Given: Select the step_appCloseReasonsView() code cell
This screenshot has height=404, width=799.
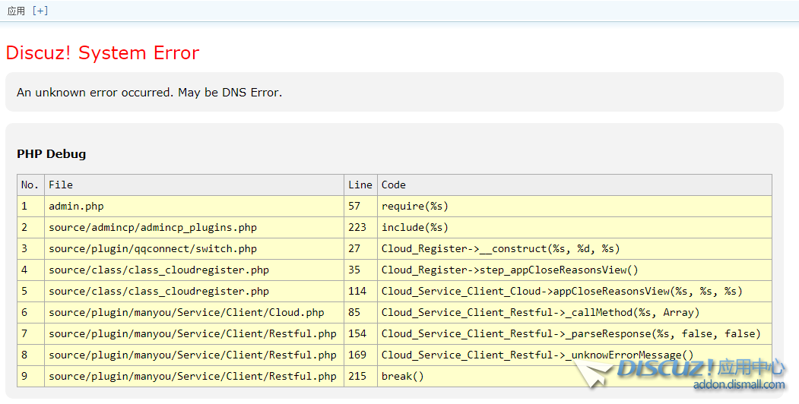Looking at the screenshot, I should pos(575,270).
